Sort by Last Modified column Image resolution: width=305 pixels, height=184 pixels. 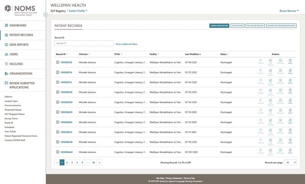[x=193, y=54]
